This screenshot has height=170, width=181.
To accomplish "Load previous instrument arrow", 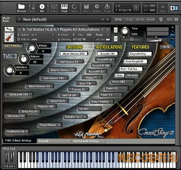I will pyautogui.click(x=103, y=29).
